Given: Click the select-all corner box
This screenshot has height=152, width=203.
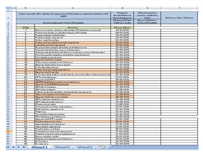Looking at the screenshot, I should tap(9, 8).
